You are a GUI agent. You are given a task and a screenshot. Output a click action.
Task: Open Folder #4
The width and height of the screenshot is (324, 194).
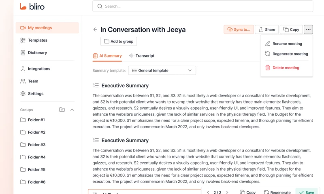point(36,157)
